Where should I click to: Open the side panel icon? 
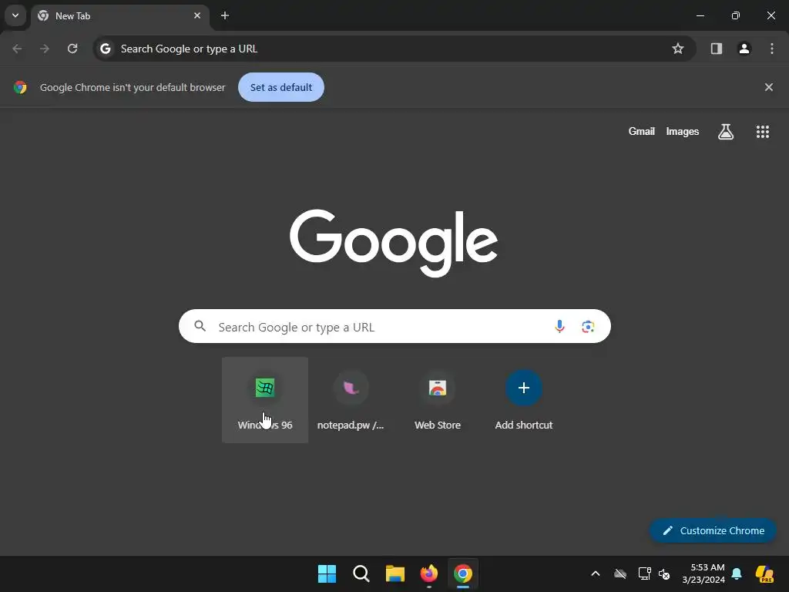[x=717, y=49]
